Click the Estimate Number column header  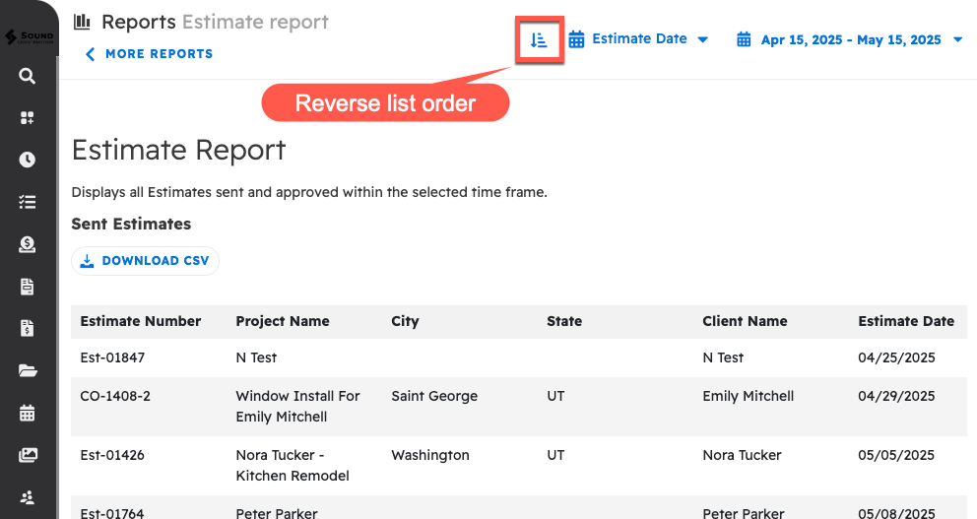141,321
